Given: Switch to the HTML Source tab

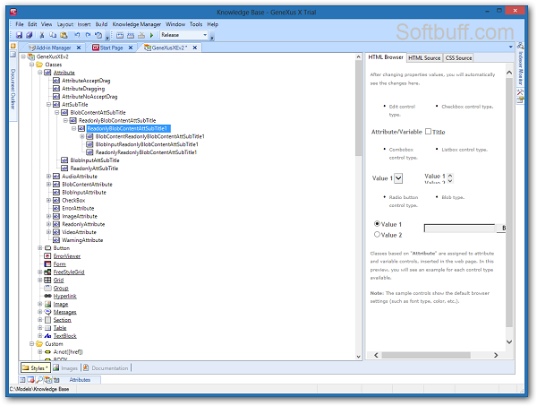Looking at the screenshot, I should click(424, 58).
